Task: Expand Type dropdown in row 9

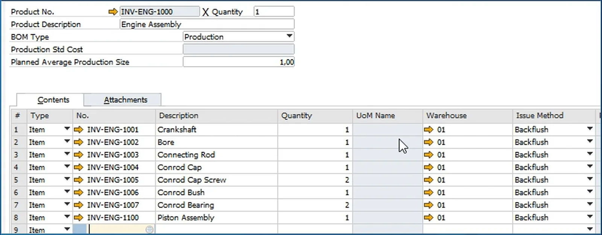Action: pos(67,229)
